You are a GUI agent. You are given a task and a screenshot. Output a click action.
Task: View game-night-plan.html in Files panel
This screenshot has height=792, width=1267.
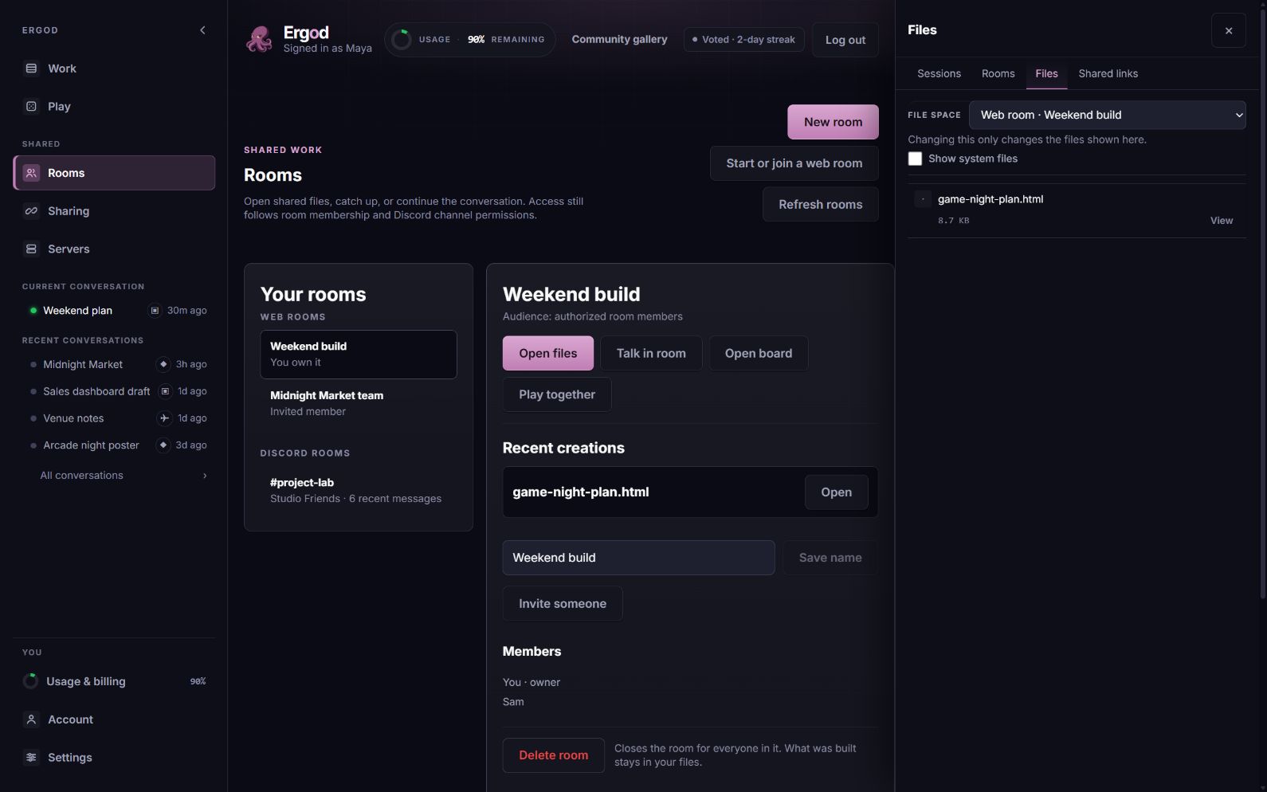1221,221
